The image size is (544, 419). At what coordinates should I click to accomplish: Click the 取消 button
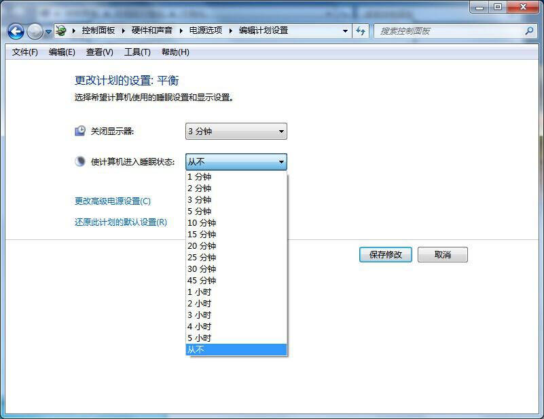(x=442, y=255)
